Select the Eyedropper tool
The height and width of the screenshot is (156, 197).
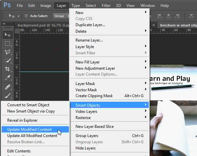(8, 77)
